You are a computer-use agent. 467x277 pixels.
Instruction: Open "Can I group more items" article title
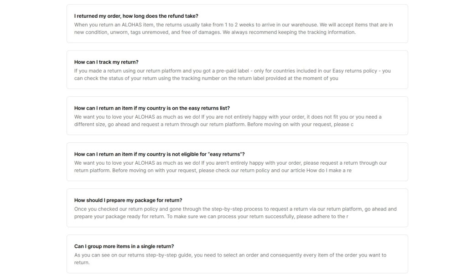124,246
